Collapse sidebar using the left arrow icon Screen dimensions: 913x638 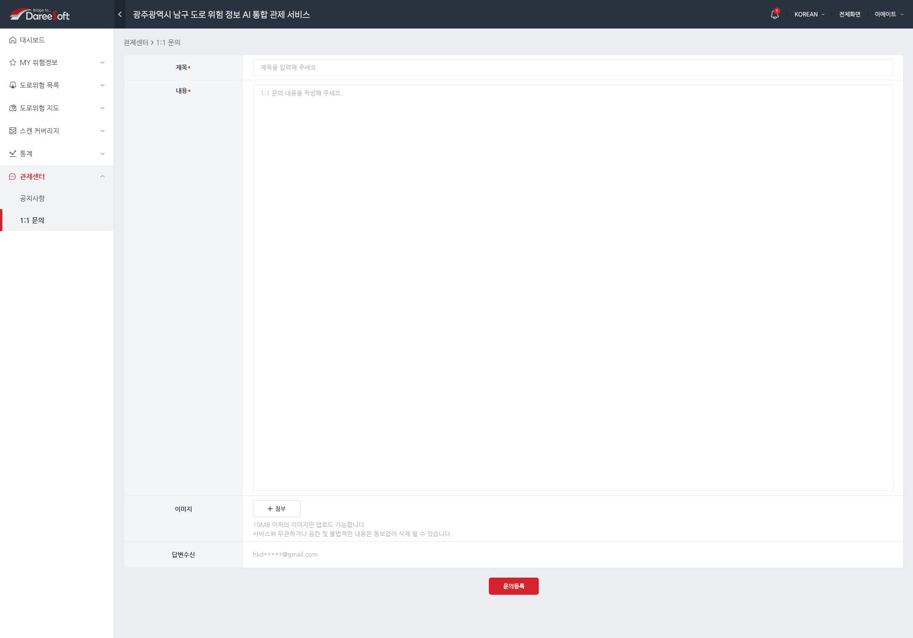120,14
